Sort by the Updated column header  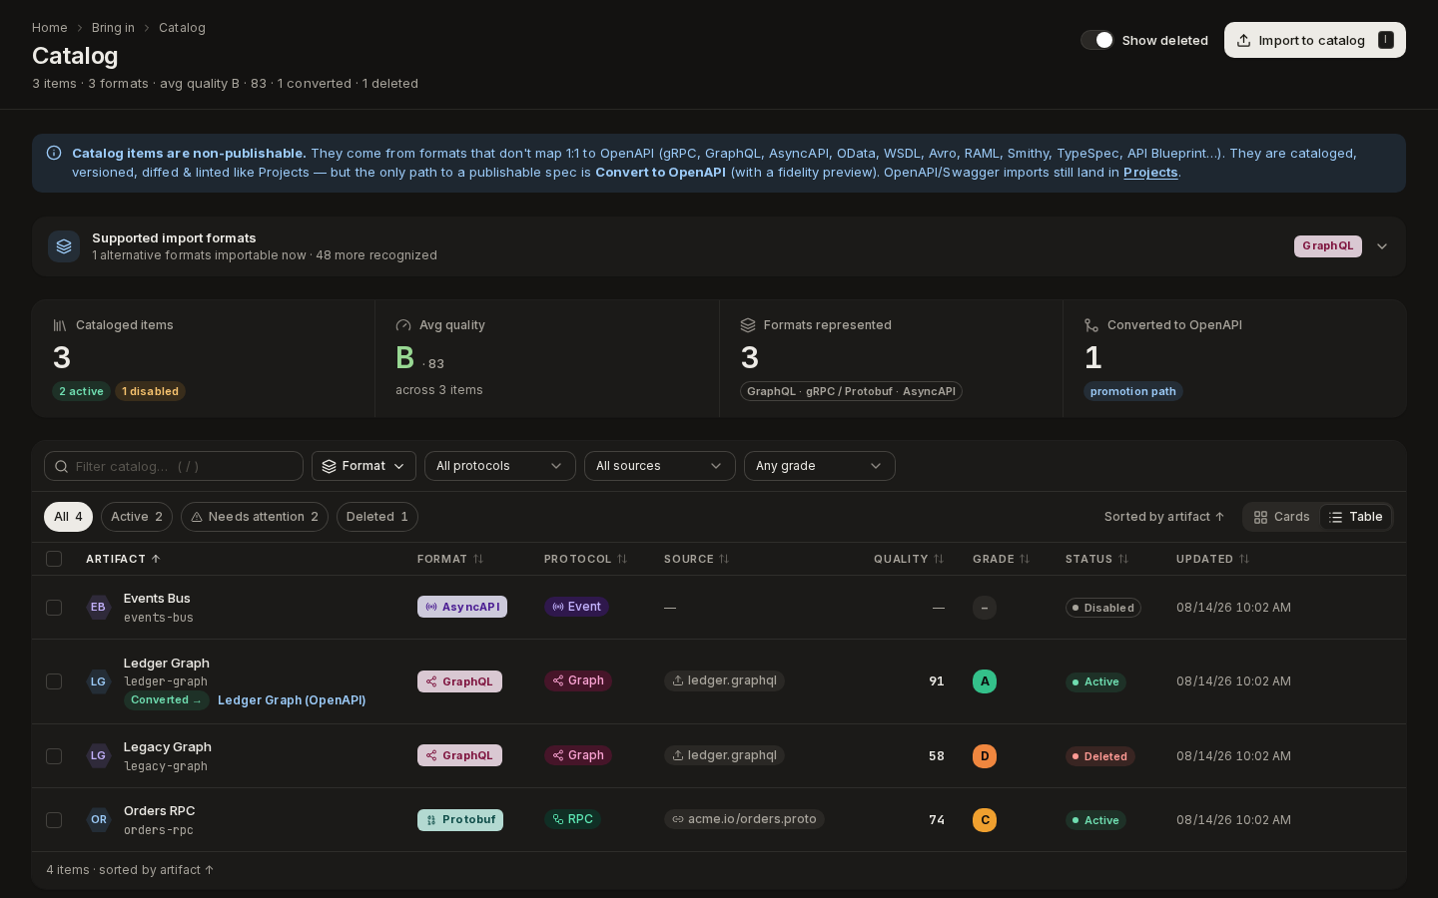(1213, 559)
